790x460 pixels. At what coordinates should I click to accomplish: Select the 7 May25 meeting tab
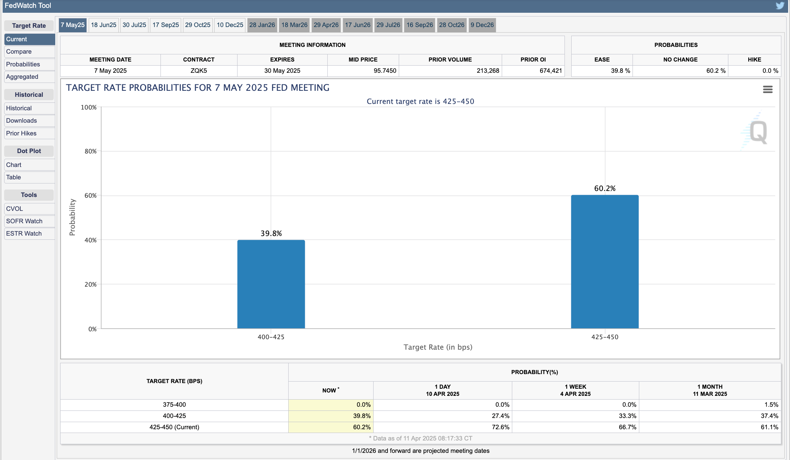(73, 25)
